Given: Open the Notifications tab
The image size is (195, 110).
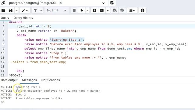Looking at the screenshot, I should click(x=51, y=80).
